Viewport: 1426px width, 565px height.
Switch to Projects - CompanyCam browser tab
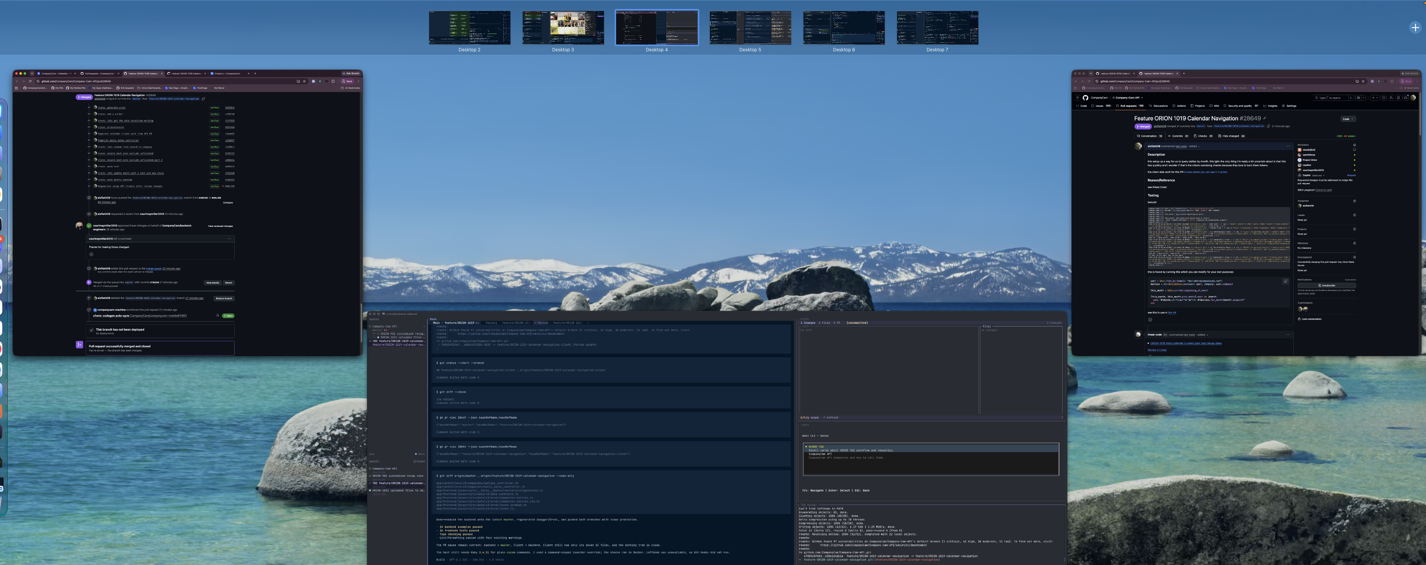(x=229, y=74)
